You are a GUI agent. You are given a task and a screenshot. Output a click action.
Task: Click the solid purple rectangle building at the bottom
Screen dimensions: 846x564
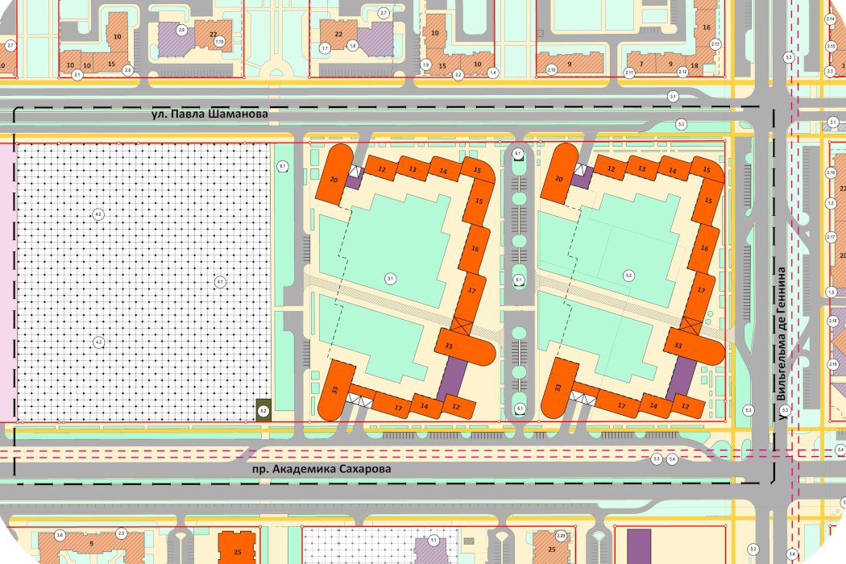(x=639, y=546)
